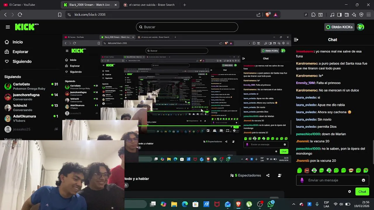Image resolution: width=374 pixels, height=210 pixels.
Task: Open the Kick profile avatar menu
Action: 361,27
